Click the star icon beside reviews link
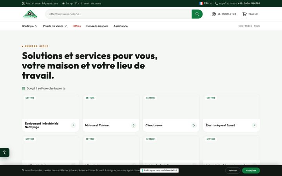The height and width of the screenshot is (176, 282). (x=63, y=4)
